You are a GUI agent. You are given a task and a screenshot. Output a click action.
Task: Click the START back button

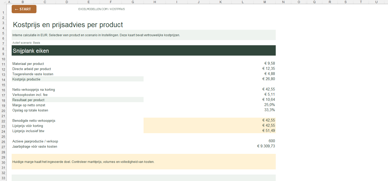click(x=24, y=9)
